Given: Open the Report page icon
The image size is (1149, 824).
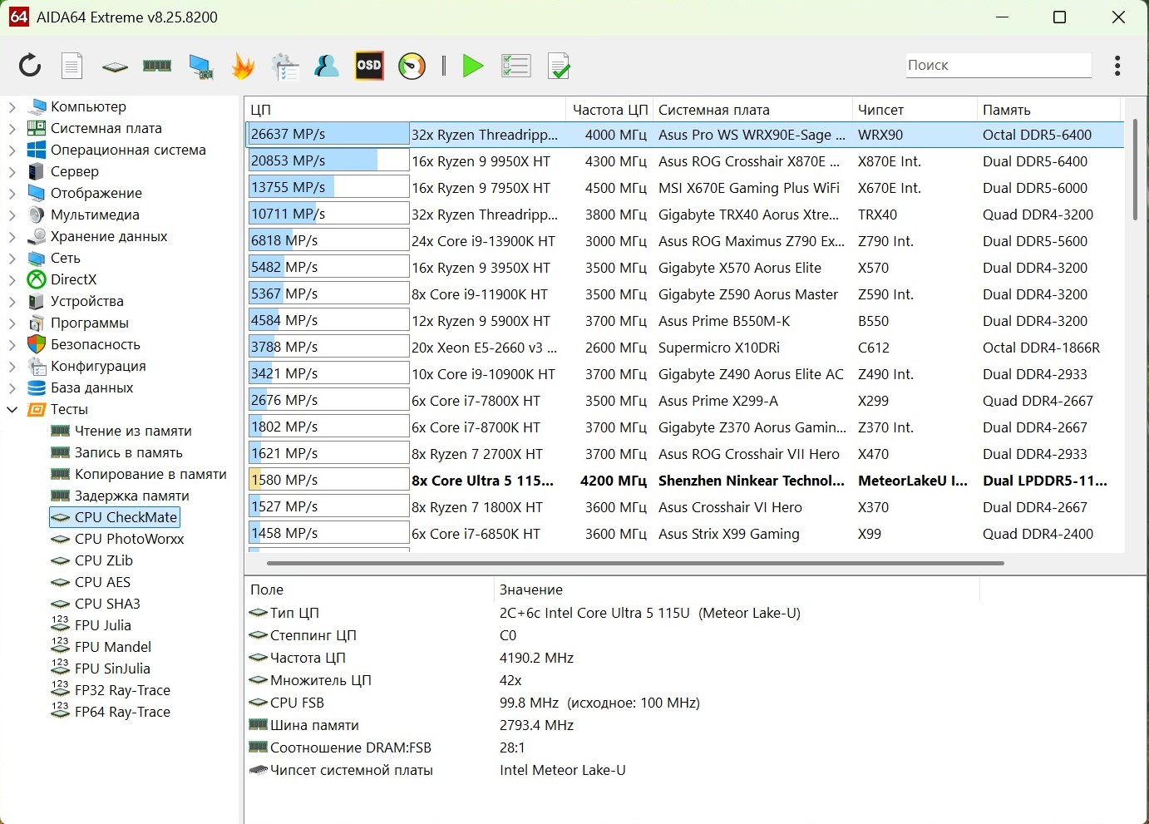Looking at the screenshot, I should tap(72, 66).
